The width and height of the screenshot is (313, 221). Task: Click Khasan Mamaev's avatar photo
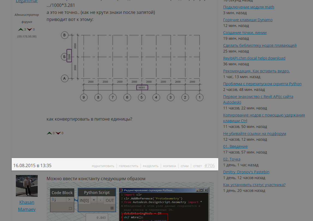[x=27, y=186]
